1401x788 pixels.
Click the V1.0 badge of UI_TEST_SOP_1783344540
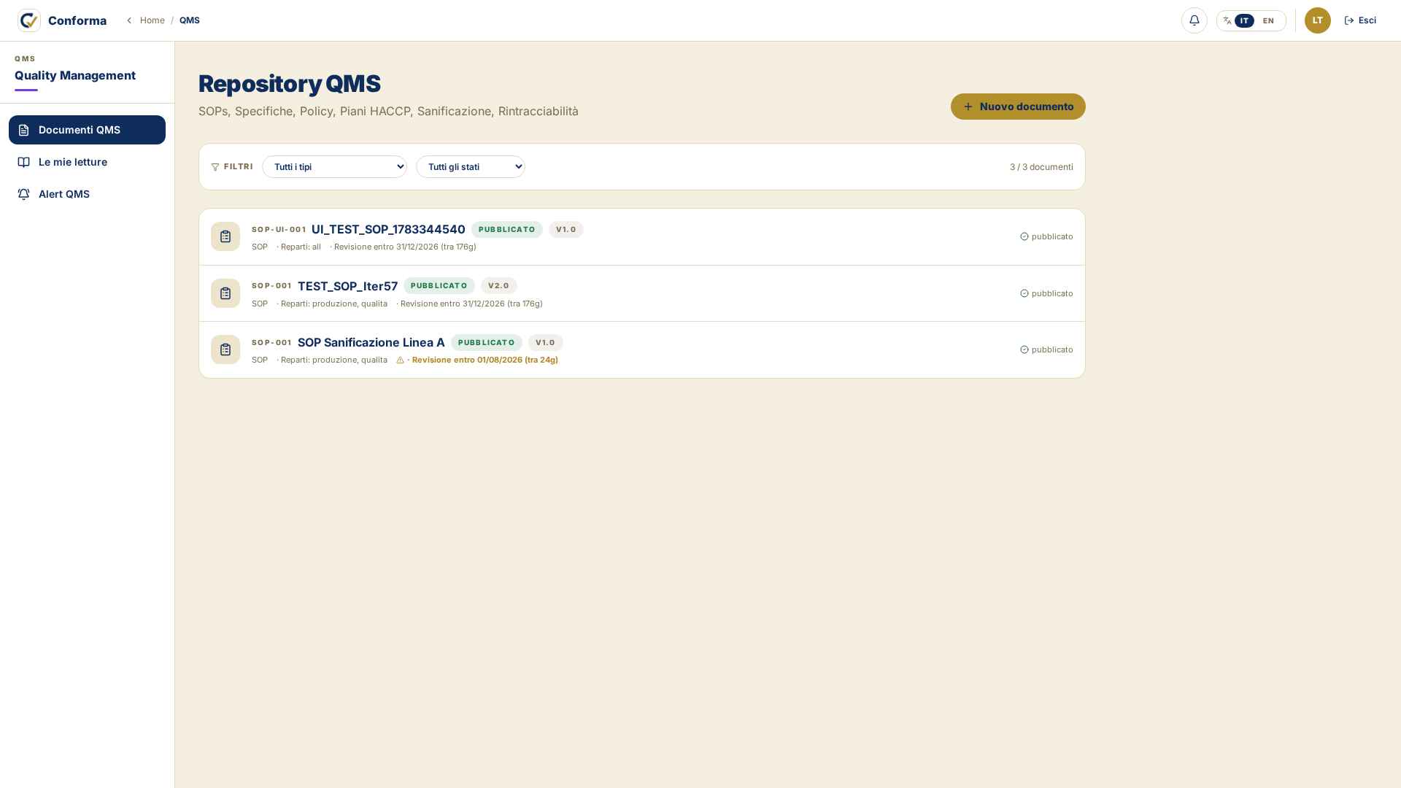coord(566,230)
